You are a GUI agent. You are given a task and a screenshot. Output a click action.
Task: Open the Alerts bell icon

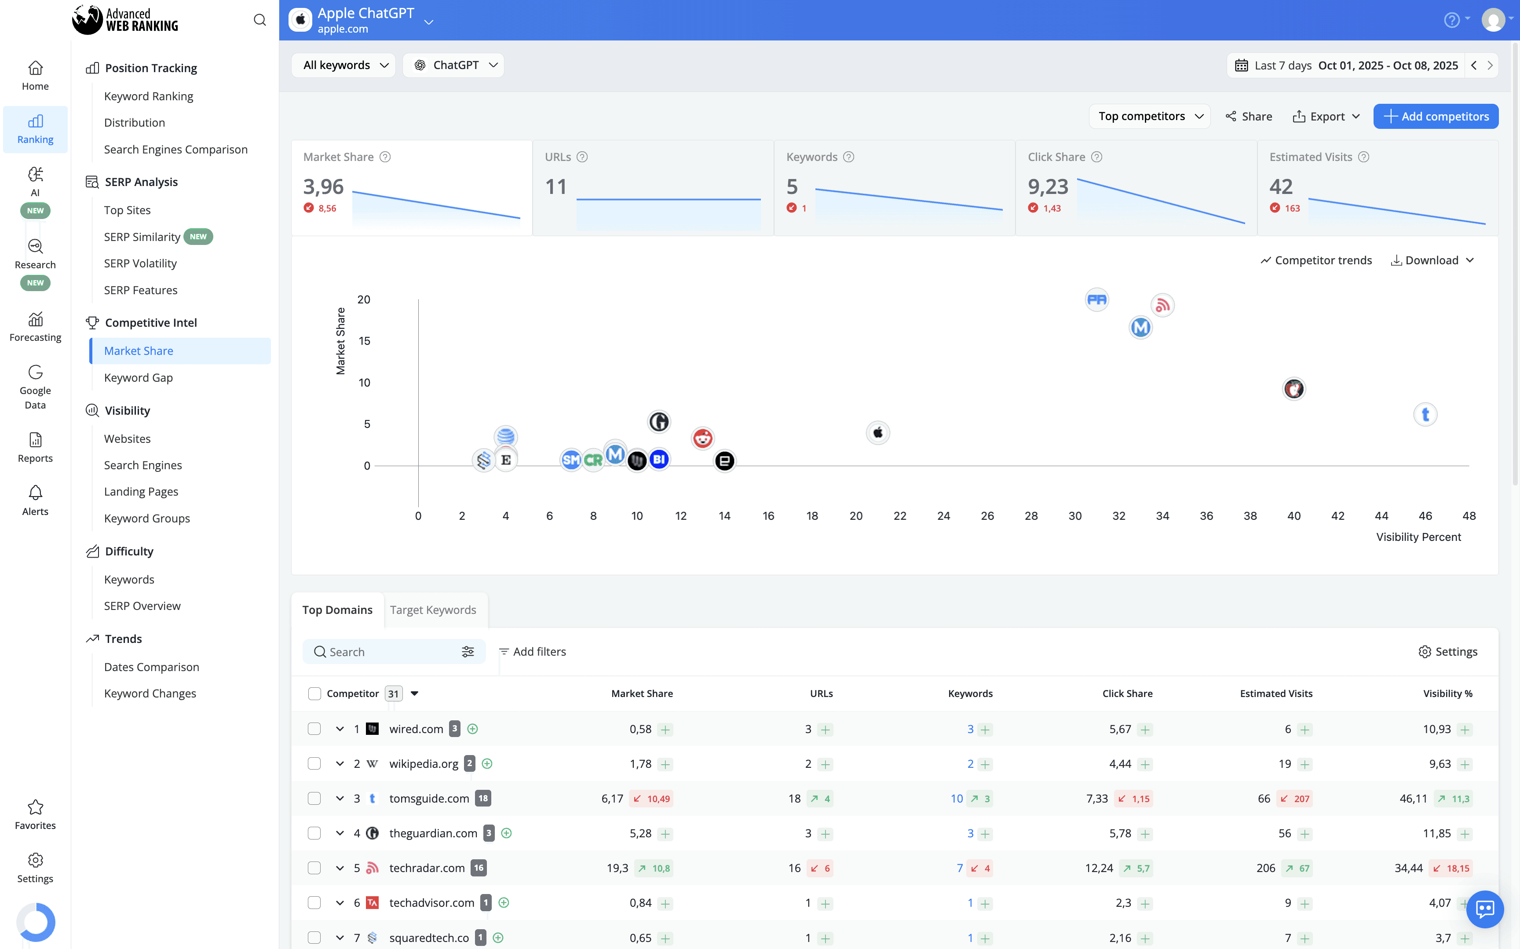point(35,493)
